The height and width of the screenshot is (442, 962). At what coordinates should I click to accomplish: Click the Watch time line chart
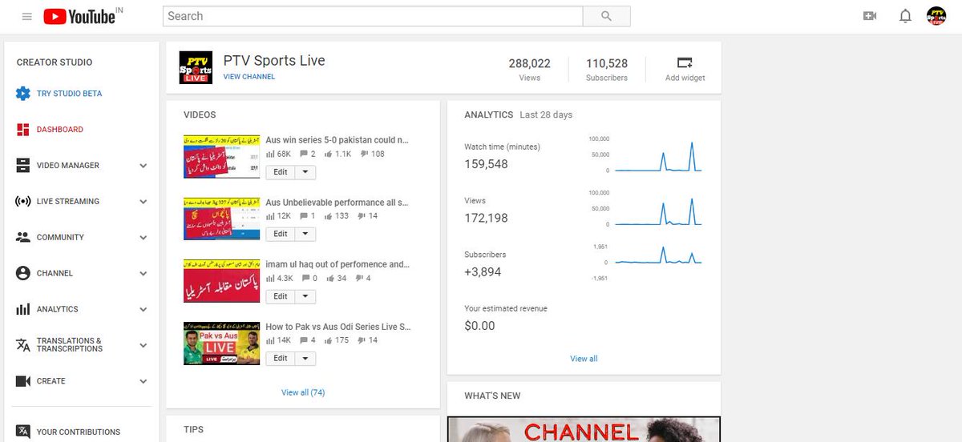pyautogui.click(x=657, y=155)
